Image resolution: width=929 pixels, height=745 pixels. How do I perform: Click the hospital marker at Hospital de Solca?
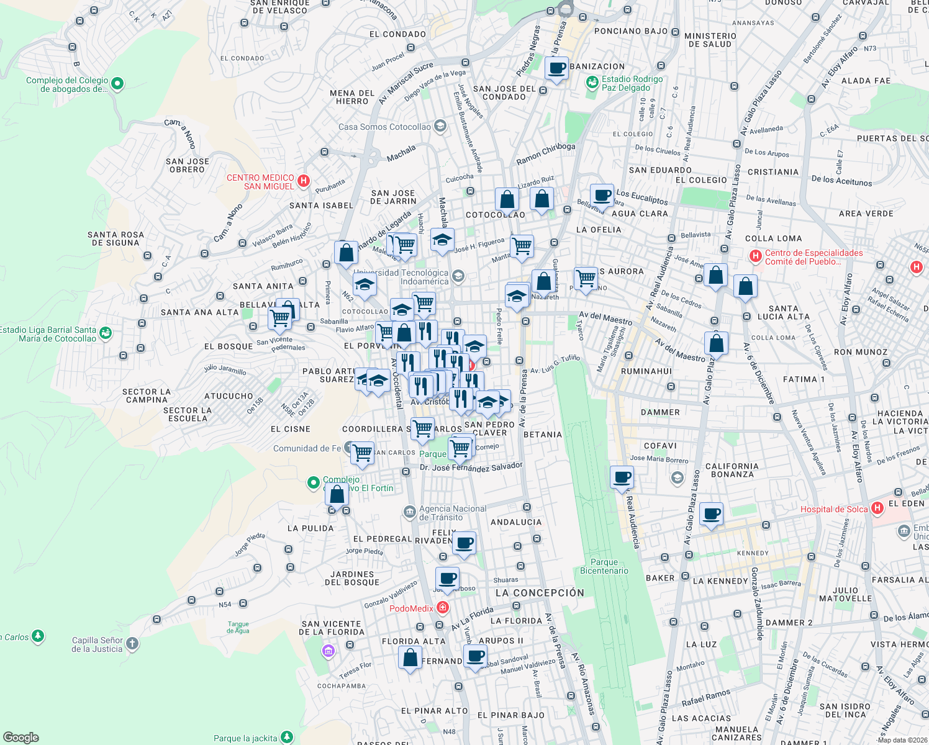877,508
